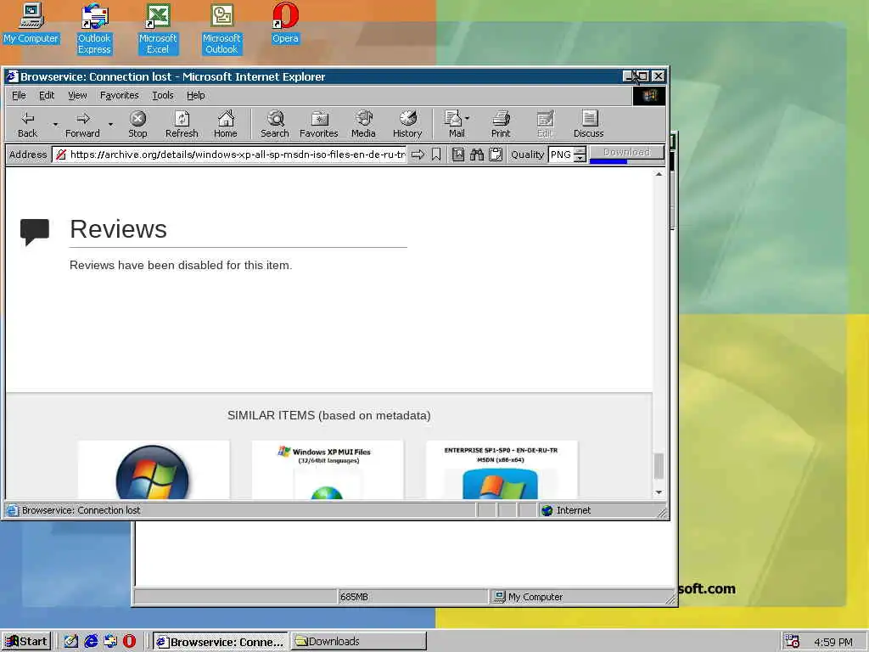Select Microsoft Excel desktop shortcut
This screenshot has height=652, width=869.
[158, 29]
